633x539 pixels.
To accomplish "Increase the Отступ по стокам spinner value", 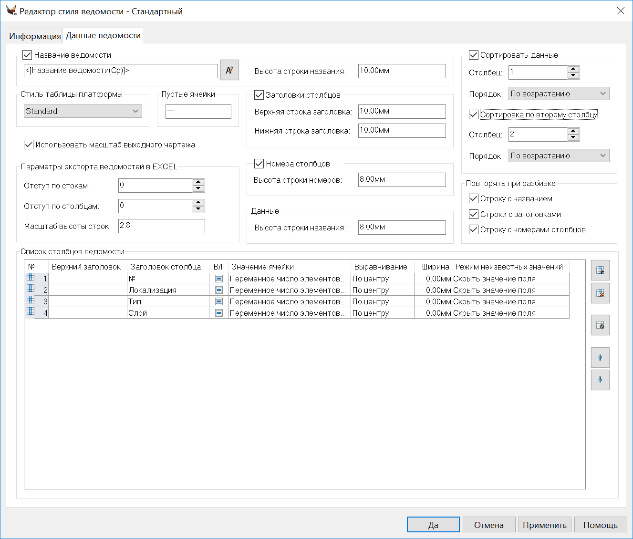I will pos(198,182).
